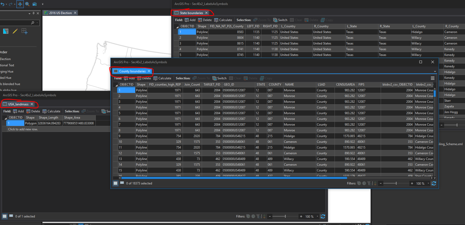Image resolution: width=465 pixels, height=225 pixels.
Task: Zoom out County boundaries table with minus button
Action: tap(381, 183)
